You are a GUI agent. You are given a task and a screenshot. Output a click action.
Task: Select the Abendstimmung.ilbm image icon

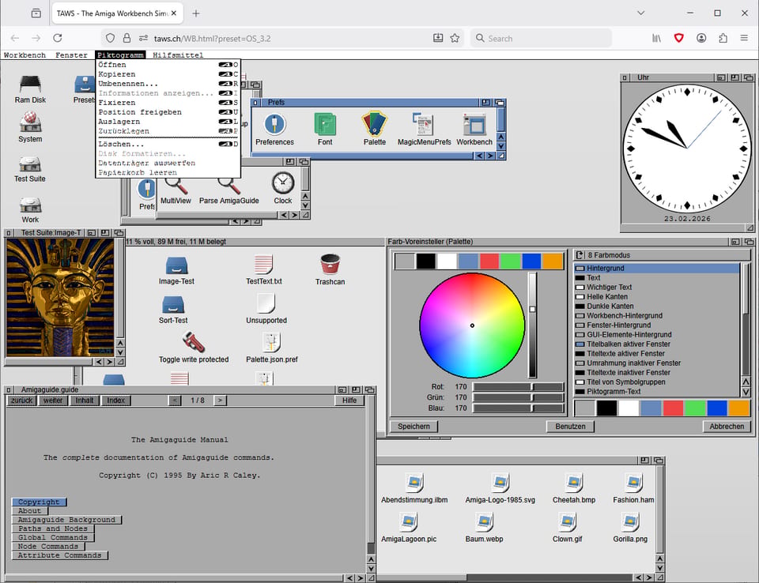413,483
